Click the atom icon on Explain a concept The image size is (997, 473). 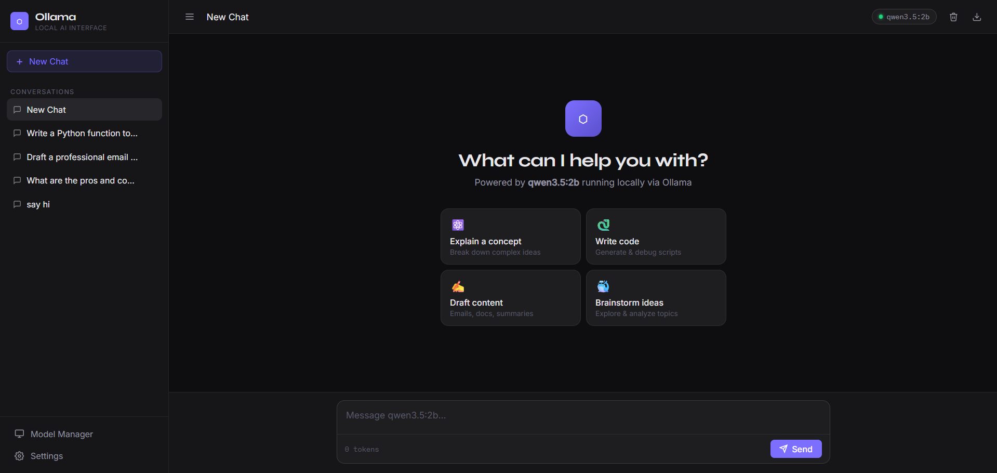pos(458,225)
